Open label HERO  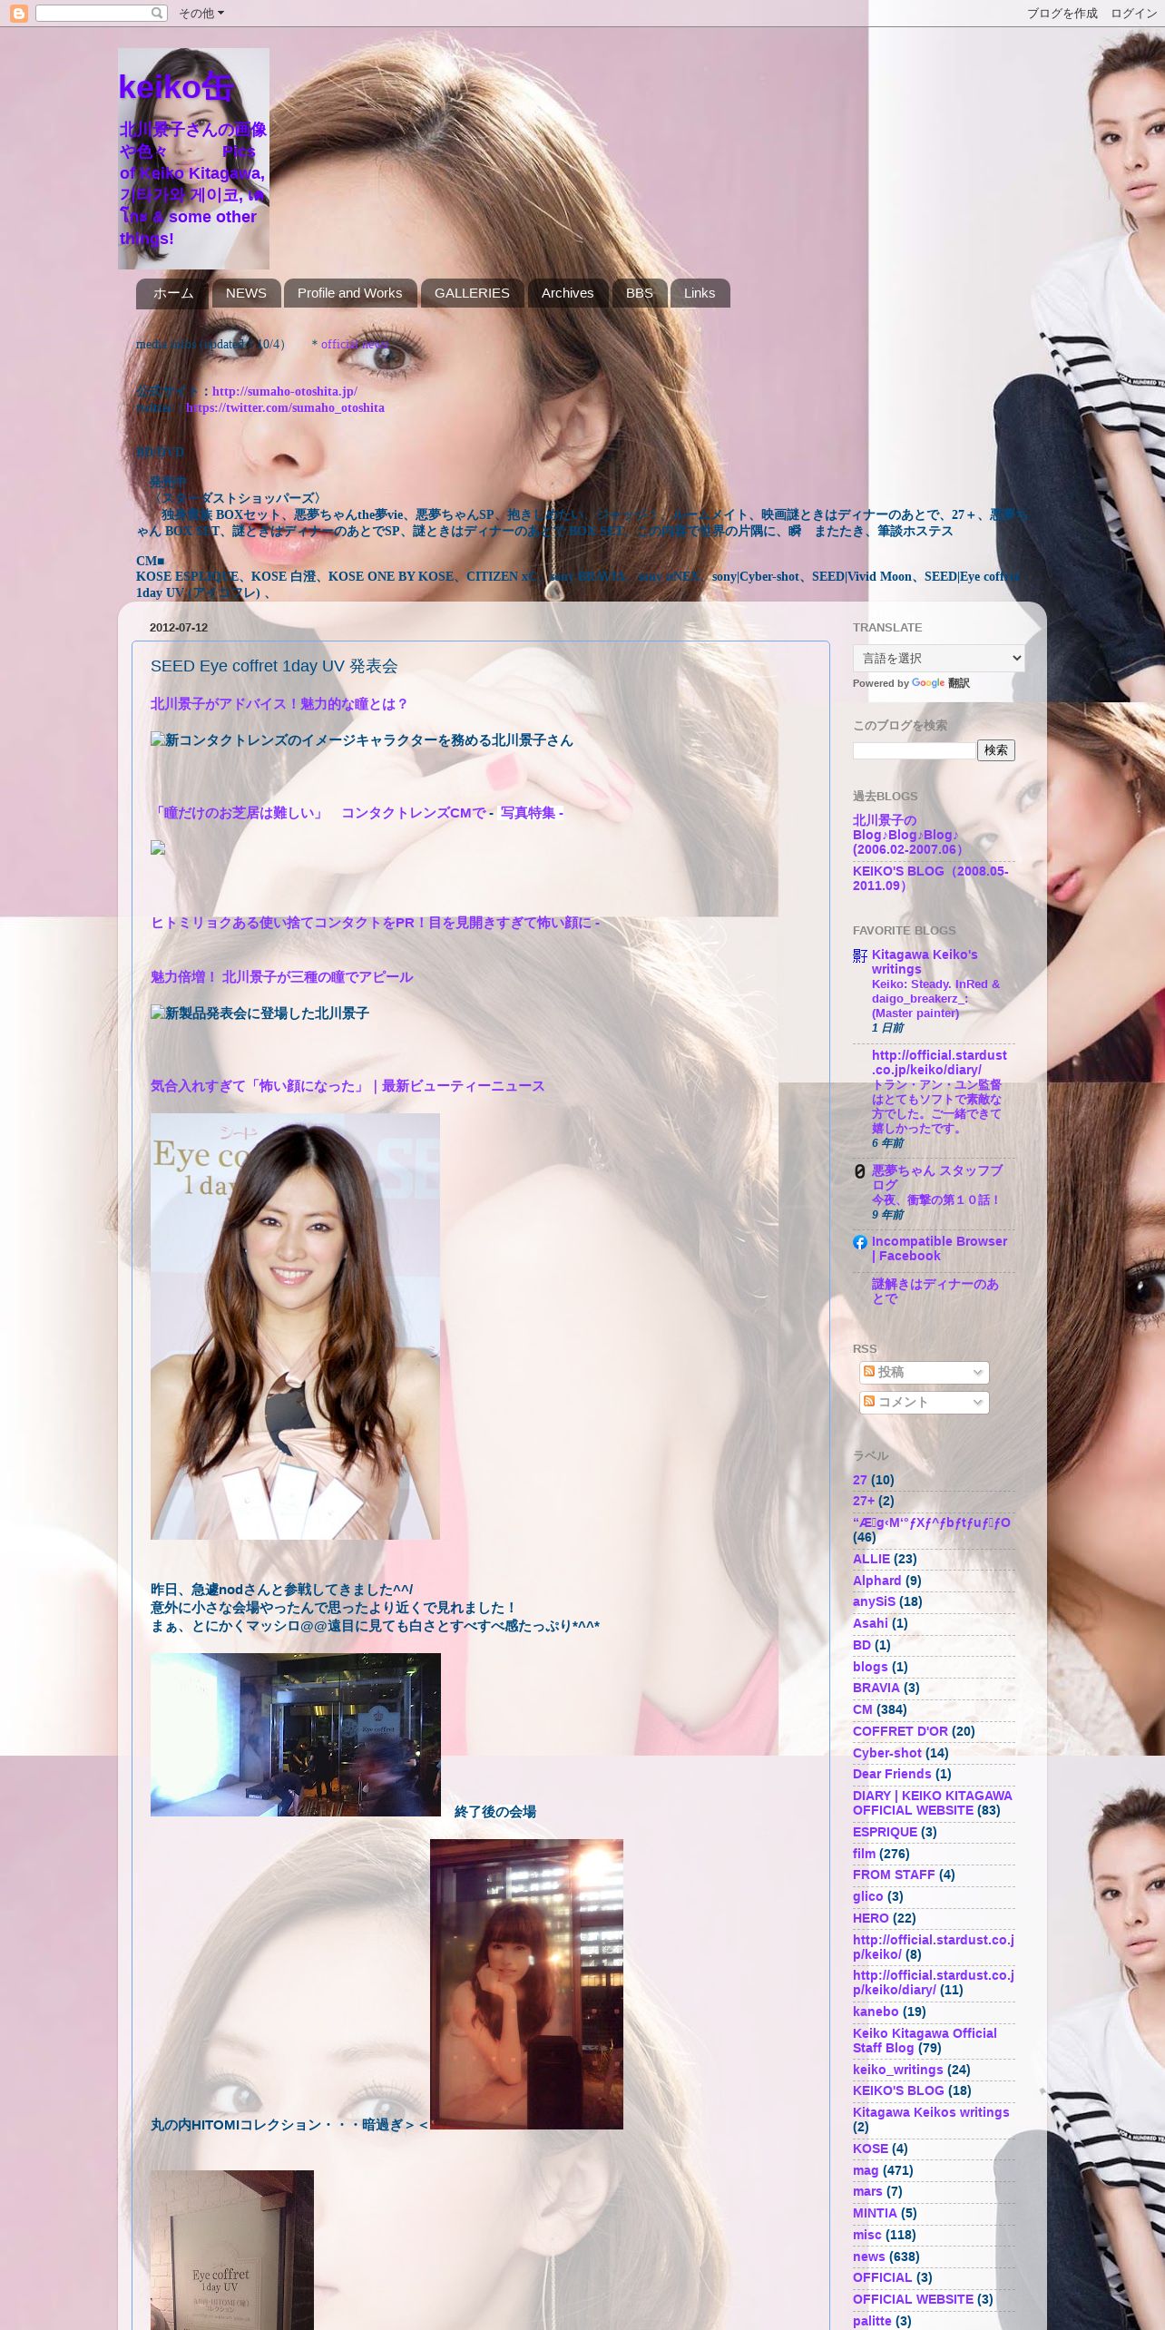click(871, 1918)
